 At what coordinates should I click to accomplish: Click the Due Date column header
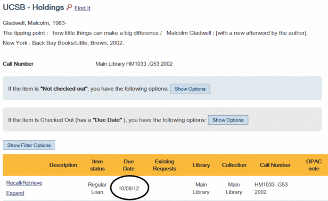point(129,165)
